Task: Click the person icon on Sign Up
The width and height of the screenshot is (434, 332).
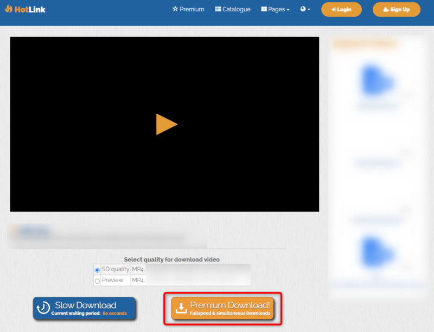Action: pos(385,9)
